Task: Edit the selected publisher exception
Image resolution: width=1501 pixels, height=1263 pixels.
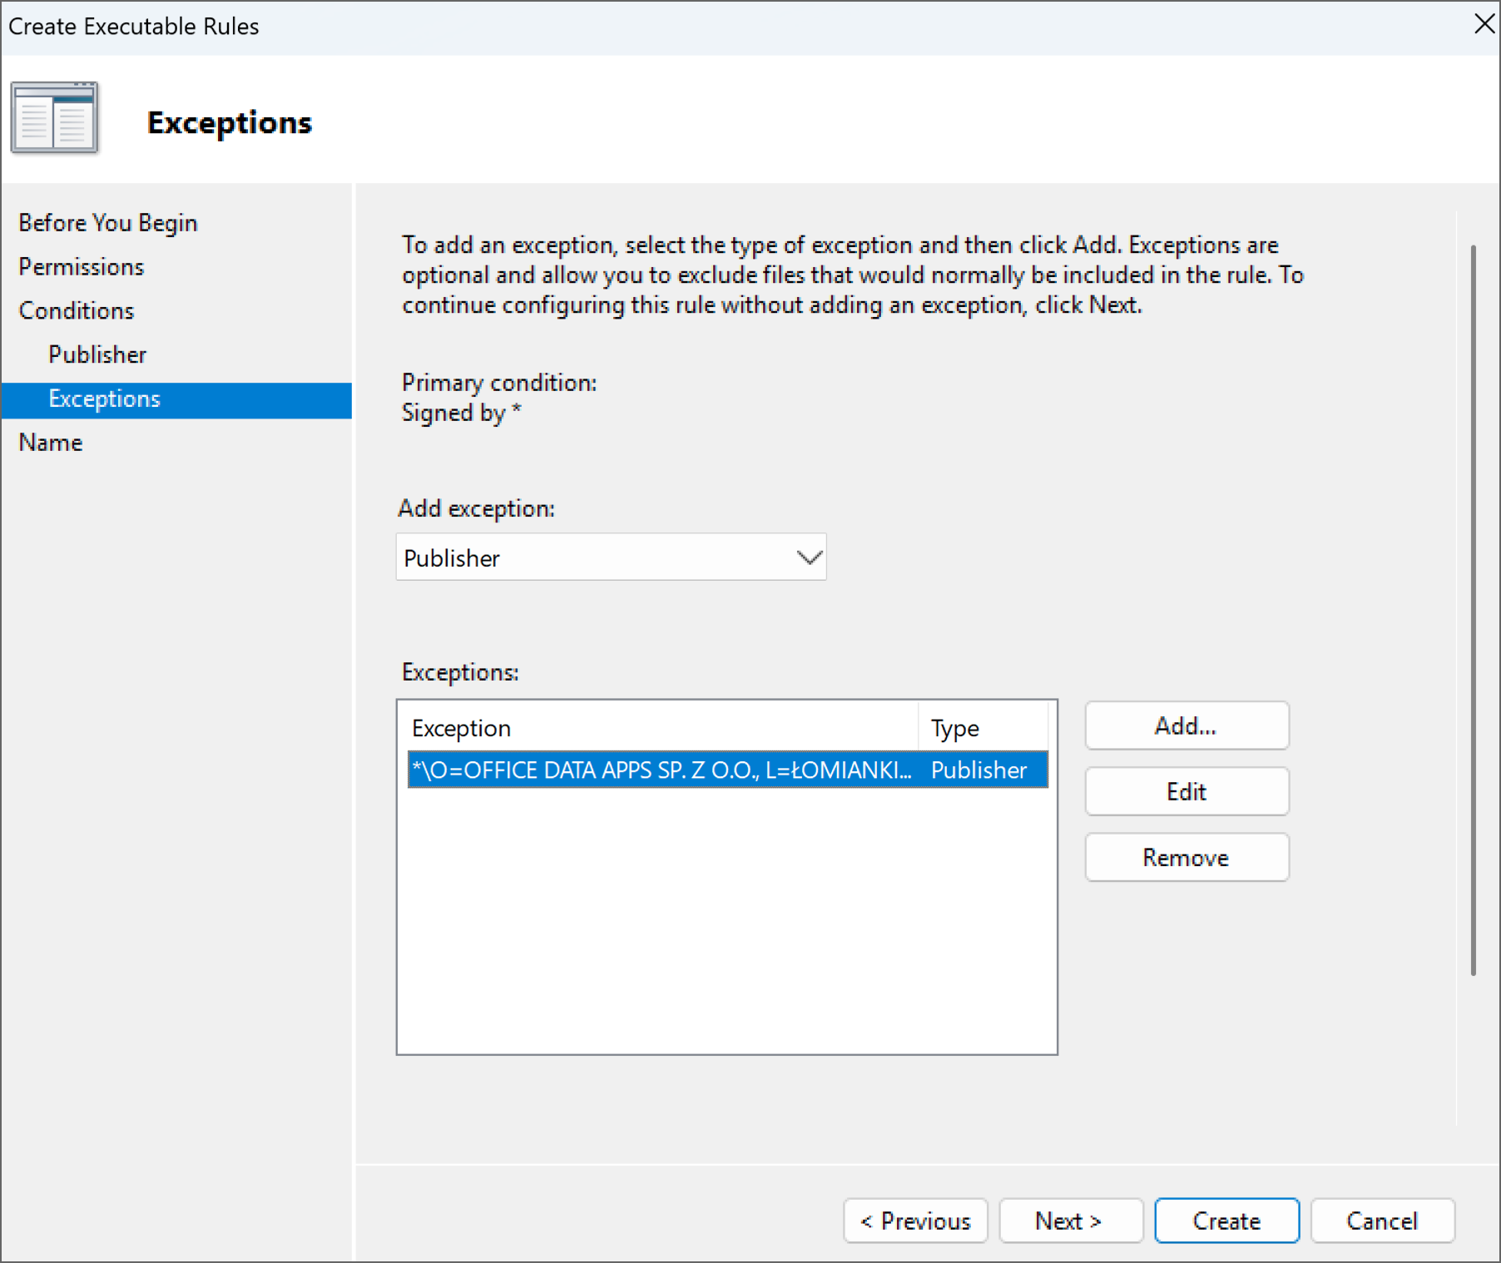Action: tap(1185, 790)
